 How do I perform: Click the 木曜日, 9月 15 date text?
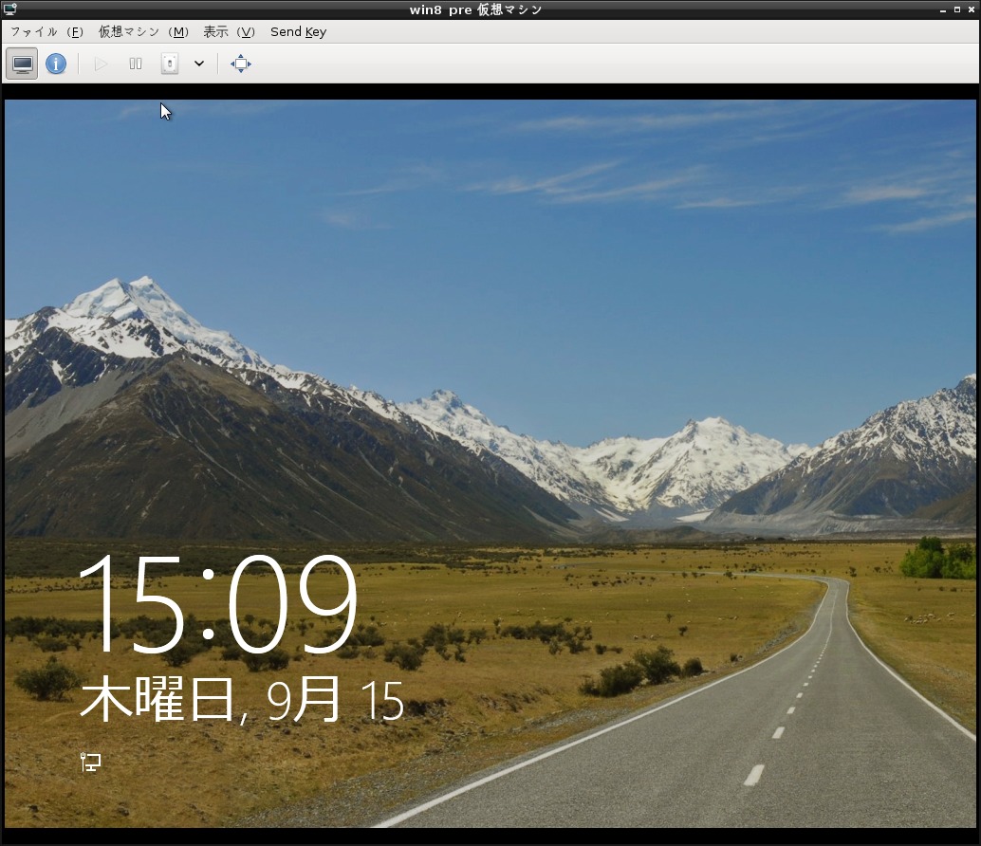click(x=242, y=699)
